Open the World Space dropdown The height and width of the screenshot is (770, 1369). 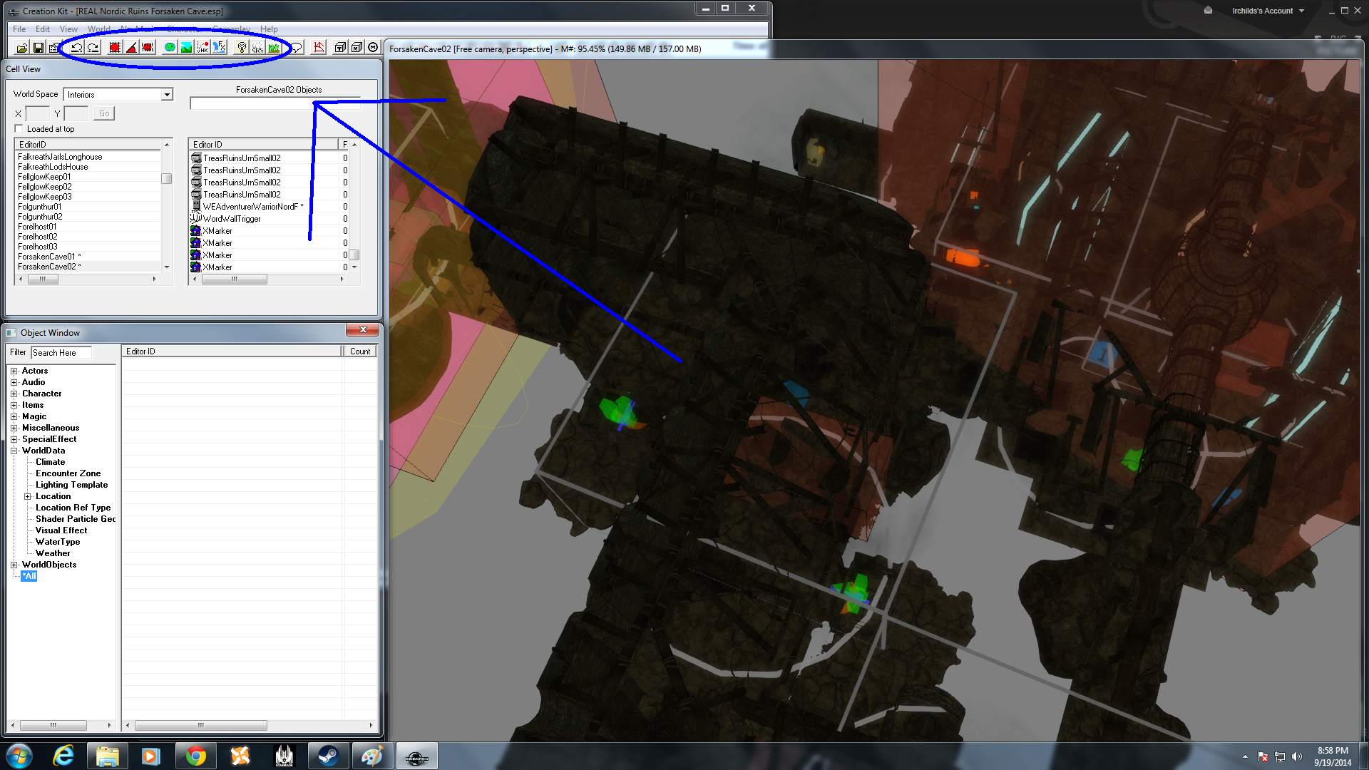coord(167,95)
